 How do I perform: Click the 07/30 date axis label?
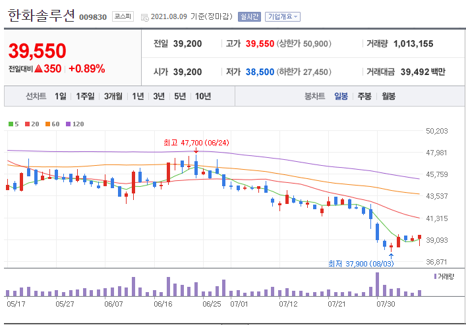click(x=386, y=304)
